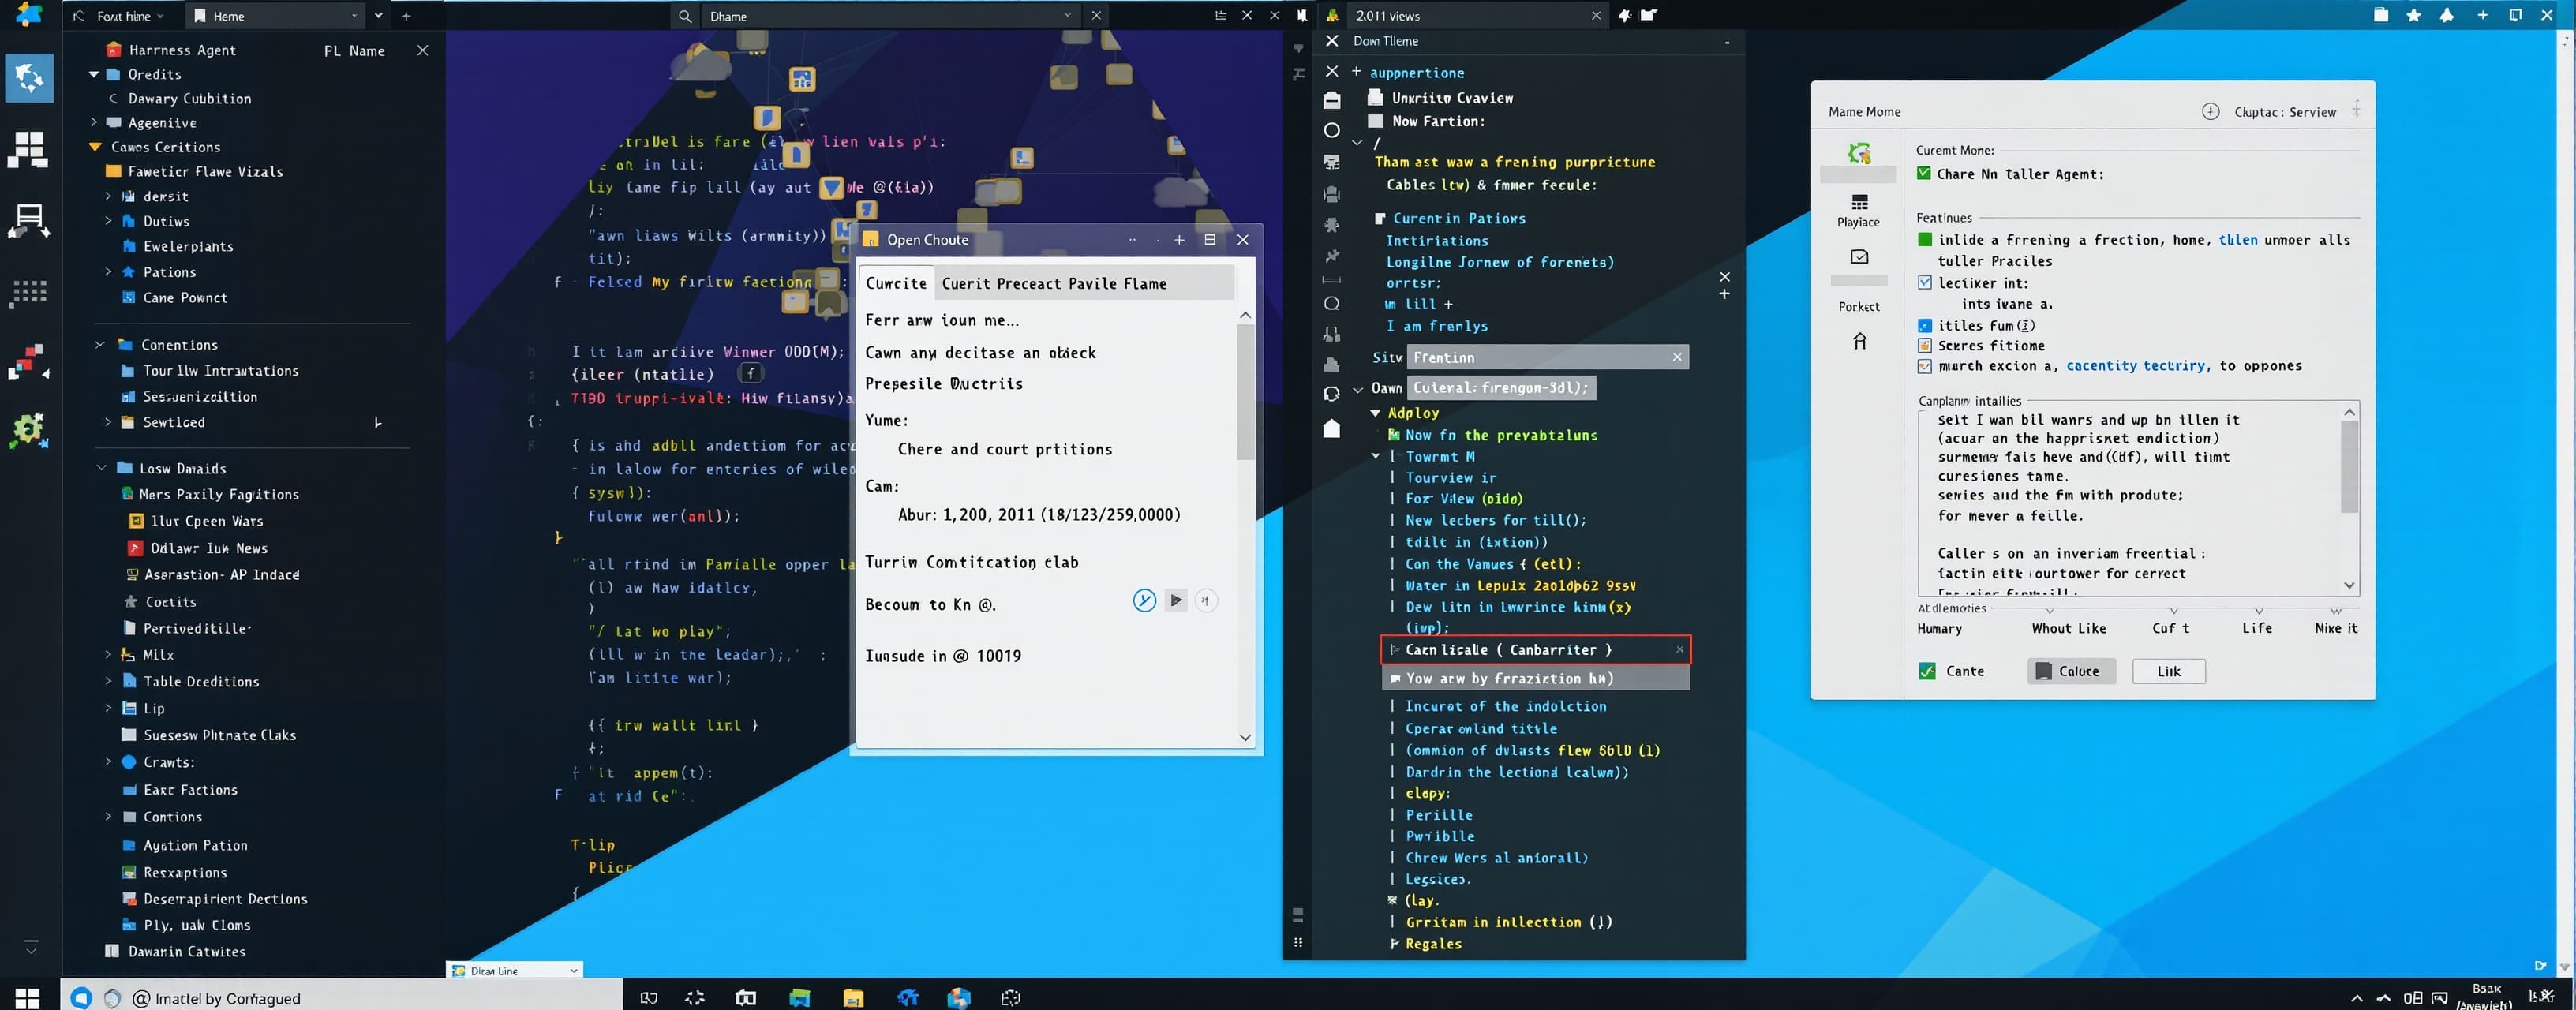Image resolution: width=2576 pixels, height=1010 pixels.
Task: Click the Lіnk button beside Caluce
Action: (x=2168, y=671)
